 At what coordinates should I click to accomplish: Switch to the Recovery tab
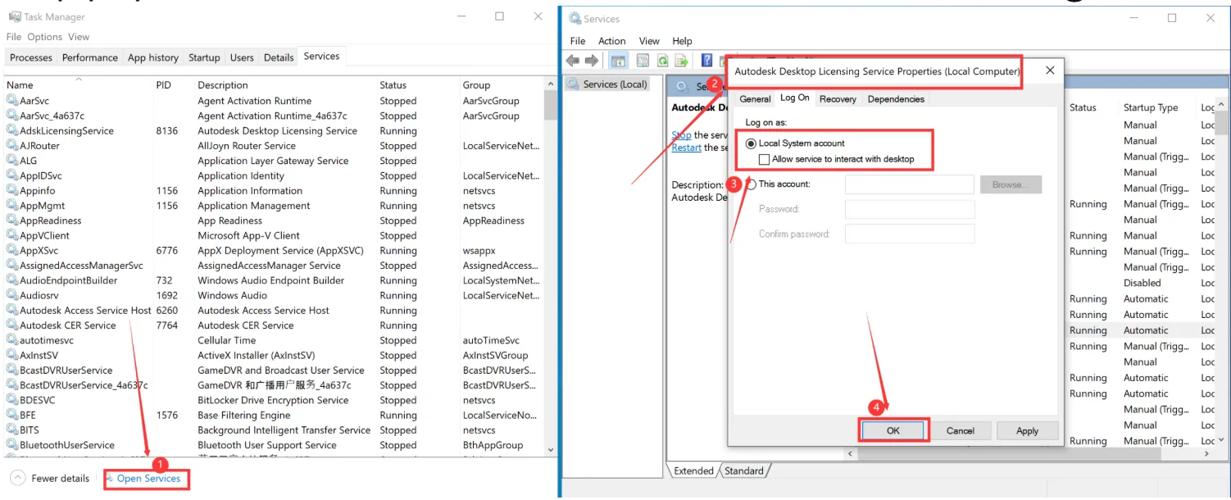[x=838, y=99]
